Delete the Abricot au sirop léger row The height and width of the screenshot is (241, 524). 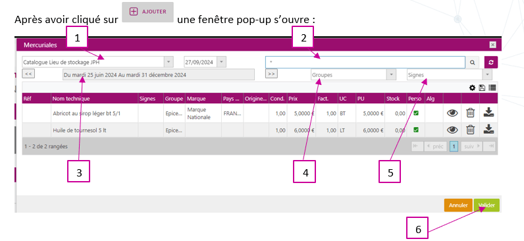coord(470,113)
